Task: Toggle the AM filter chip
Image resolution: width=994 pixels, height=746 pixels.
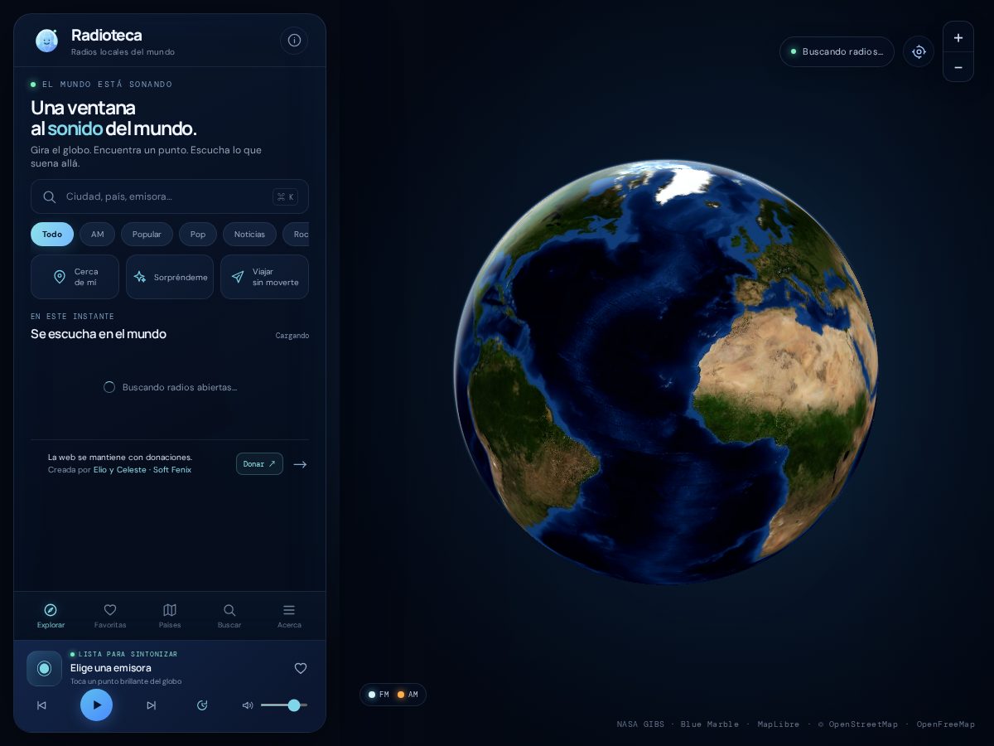Action: coord(98,235)
